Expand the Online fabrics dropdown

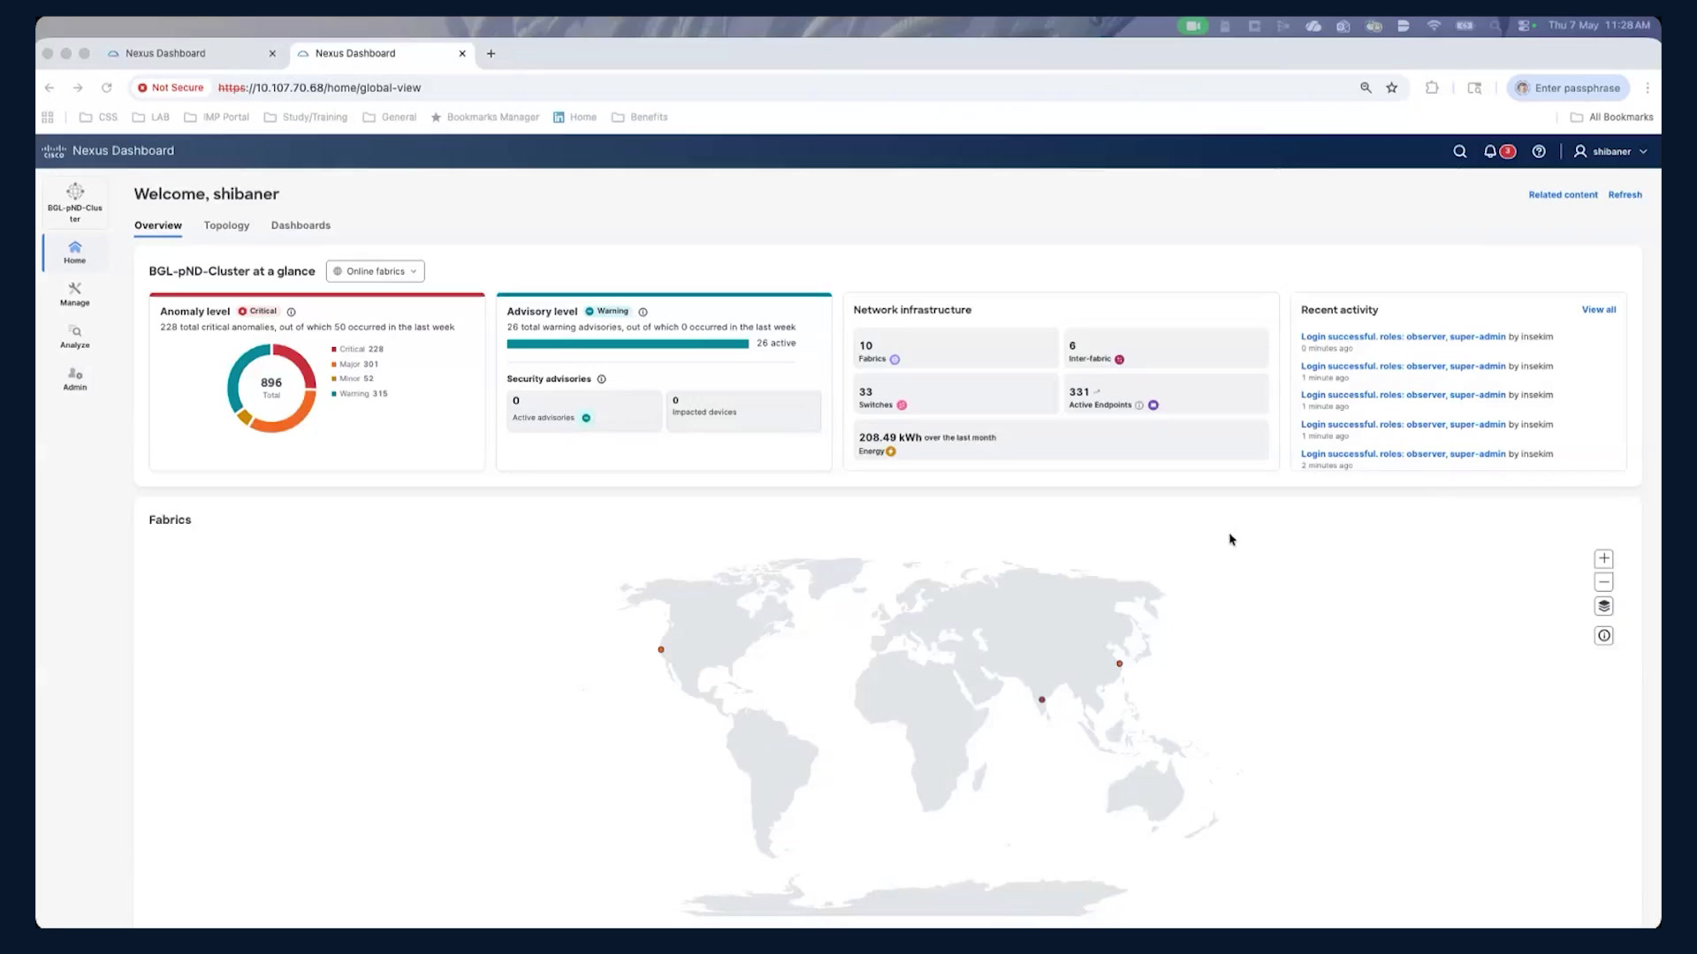pyautogui.click(x=375, y=271)
